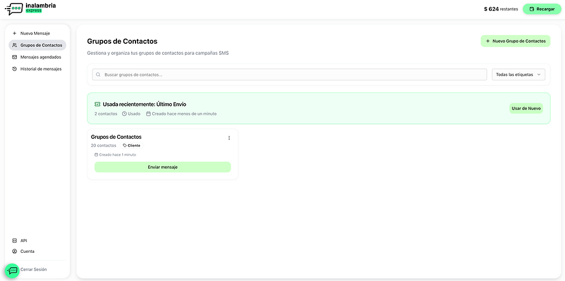
Task: Click the wallet icon inside Recargar
Action: tap(532, 9)
